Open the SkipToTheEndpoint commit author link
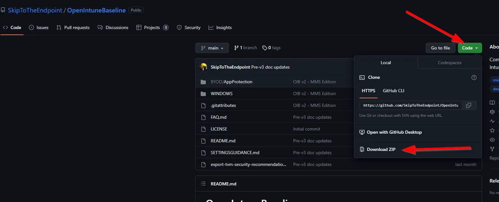Screen dimensions: 499x202 230,67
